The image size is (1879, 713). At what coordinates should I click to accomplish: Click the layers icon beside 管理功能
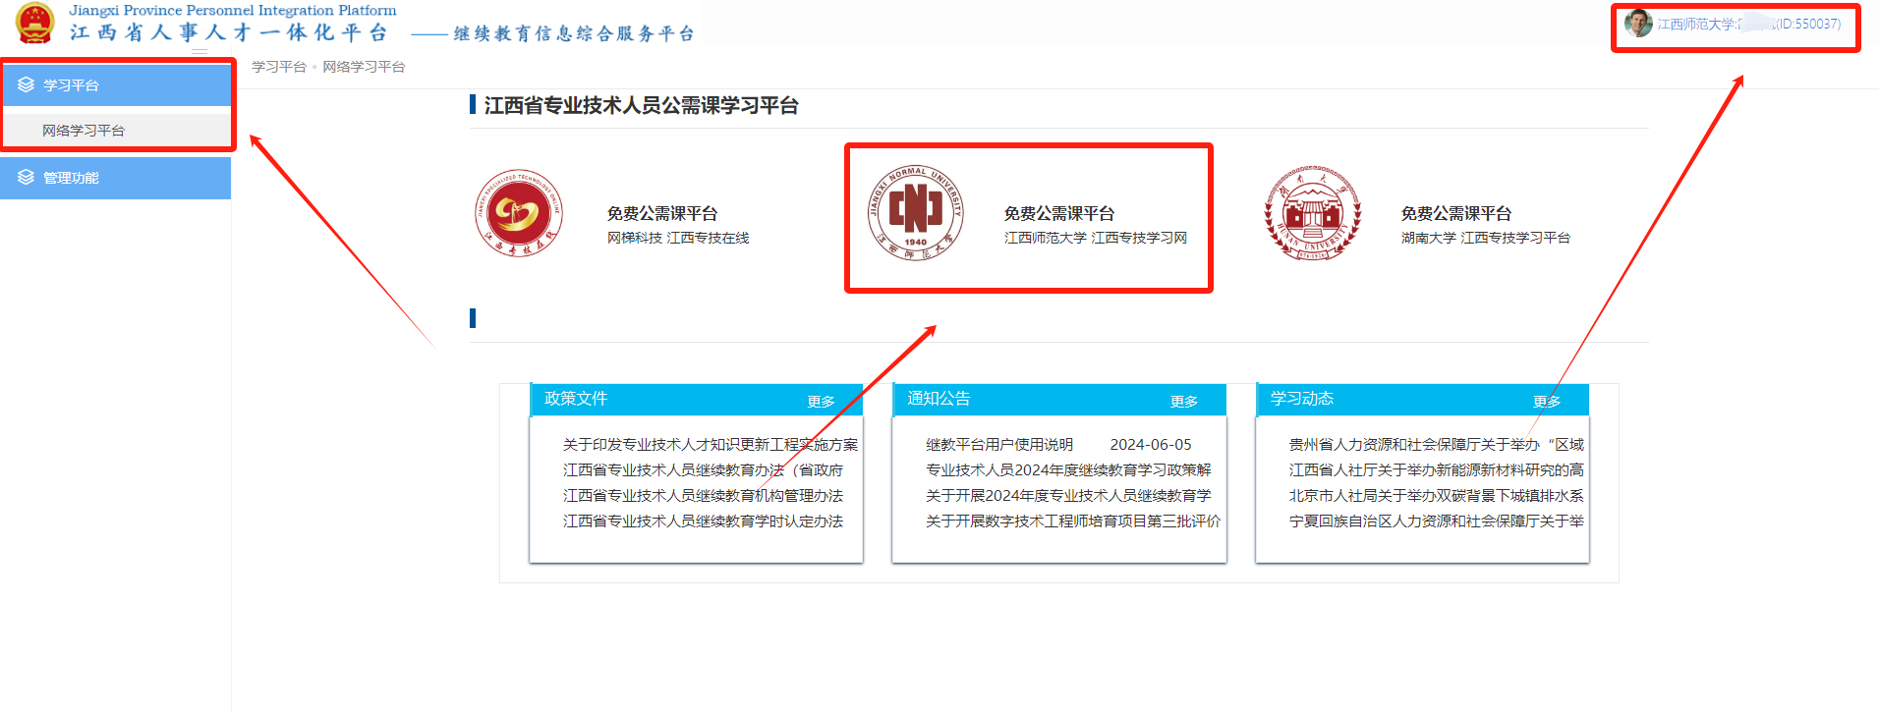click(x=27, y=177)
